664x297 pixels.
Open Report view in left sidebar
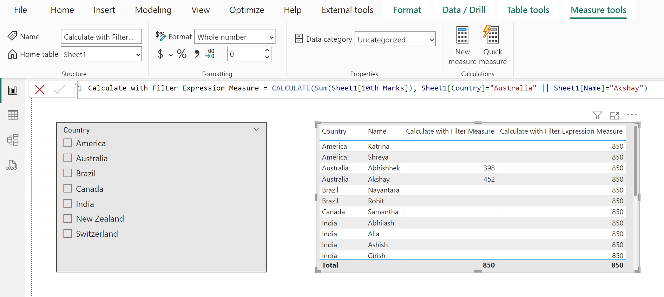[x=13, y=90]
